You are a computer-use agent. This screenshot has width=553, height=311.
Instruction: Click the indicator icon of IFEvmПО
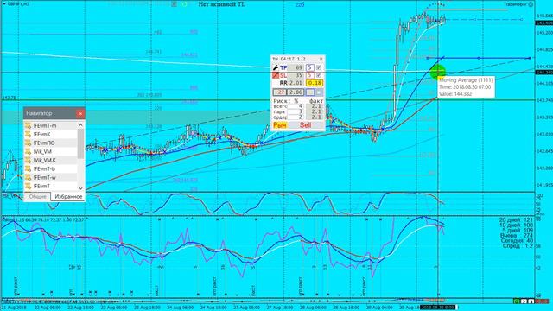coord(29,143)
